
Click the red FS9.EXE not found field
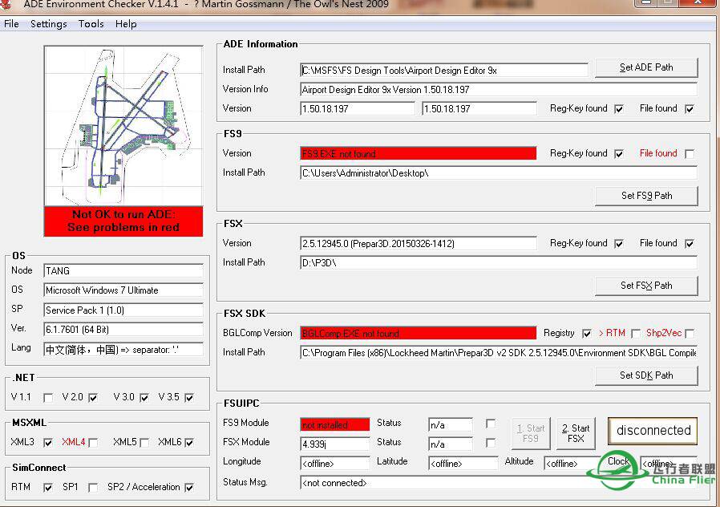[419, 154]
